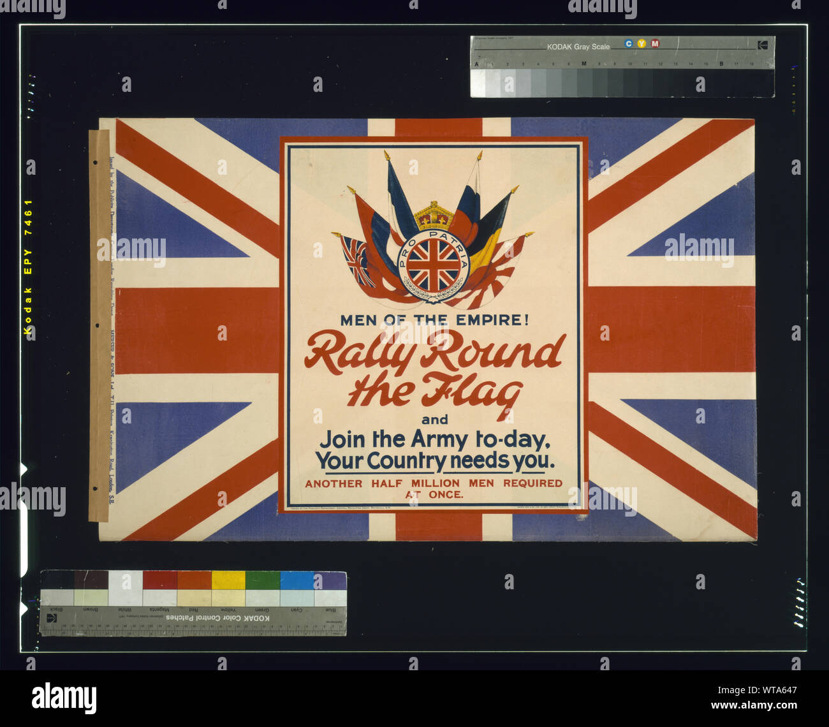Screen dimensions: 829x727
Task: Pick the green color control patch
Action: tap(263, 580)
